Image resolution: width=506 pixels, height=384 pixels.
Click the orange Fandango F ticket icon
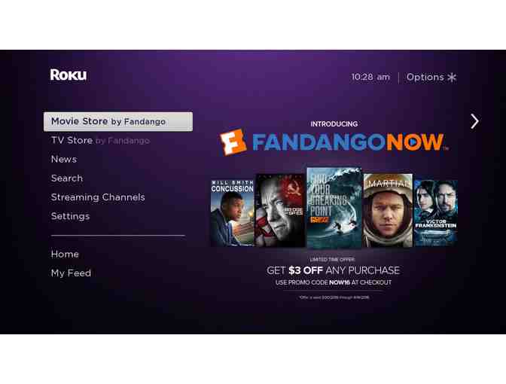[233, 142]
